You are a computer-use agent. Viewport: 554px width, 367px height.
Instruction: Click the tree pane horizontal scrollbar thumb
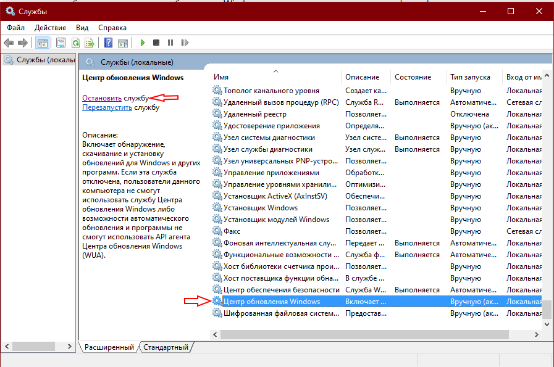coord(33,347)
